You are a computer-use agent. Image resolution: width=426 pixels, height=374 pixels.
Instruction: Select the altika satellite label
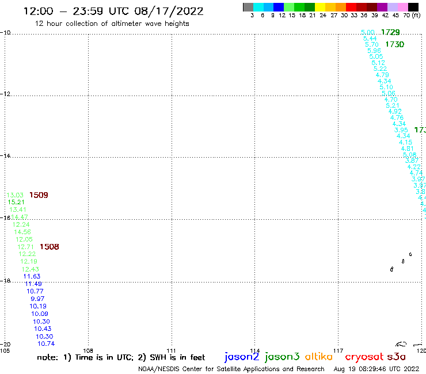pos(319,357)
